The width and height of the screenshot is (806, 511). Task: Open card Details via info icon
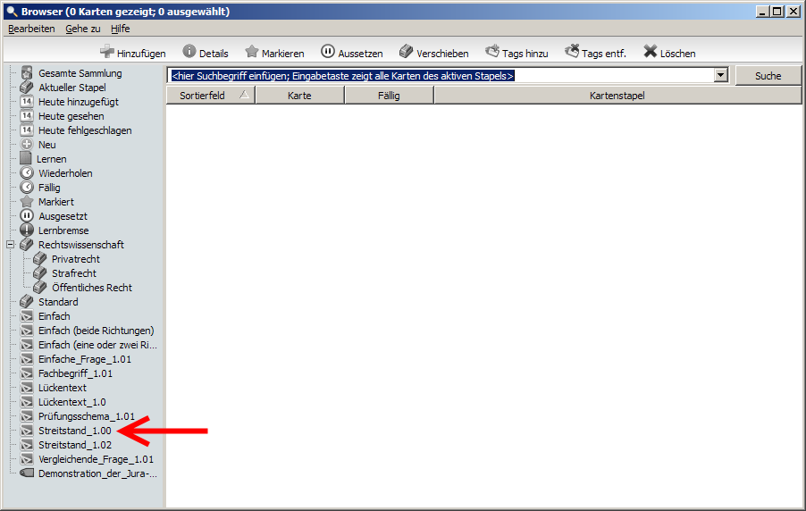[x=189, y=52]
